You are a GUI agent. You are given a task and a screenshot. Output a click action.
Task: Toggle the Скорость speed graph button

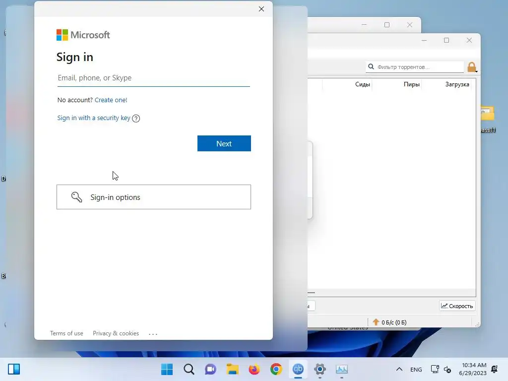457,306
